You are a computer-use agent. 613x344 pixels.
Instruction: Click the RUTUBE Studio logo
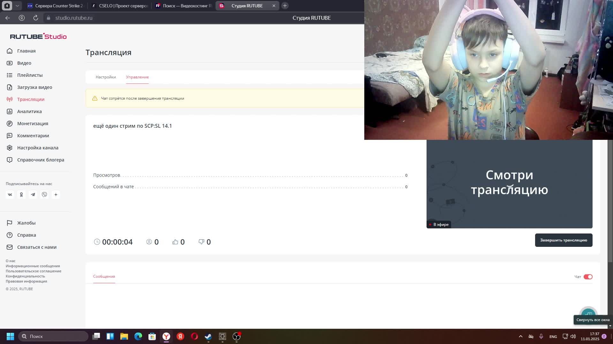point(38,36)
